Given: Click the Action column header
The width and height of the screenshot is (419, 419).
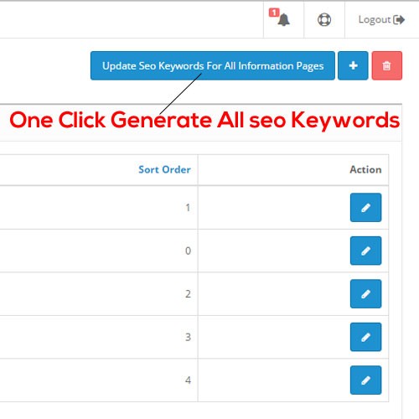Looking at the screenshot, I should coord(365,169).
